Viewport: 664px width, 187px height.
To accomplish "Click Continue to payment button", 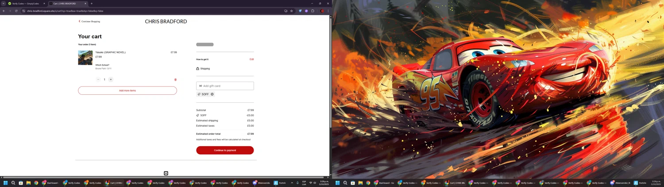I will [225, 150].
